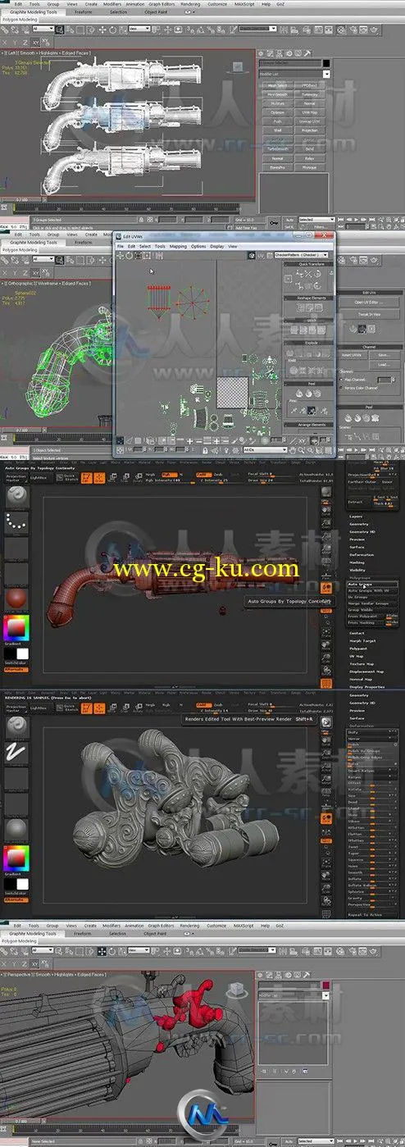405x1147 pixels.
Task: Expand the Normal Map subpalette
Action: tap(361, 680)
